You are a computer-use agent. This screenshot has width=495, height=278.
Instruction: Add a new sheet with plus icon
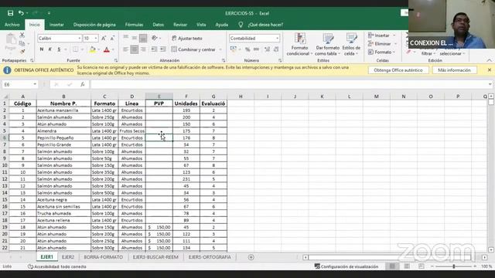251,257
